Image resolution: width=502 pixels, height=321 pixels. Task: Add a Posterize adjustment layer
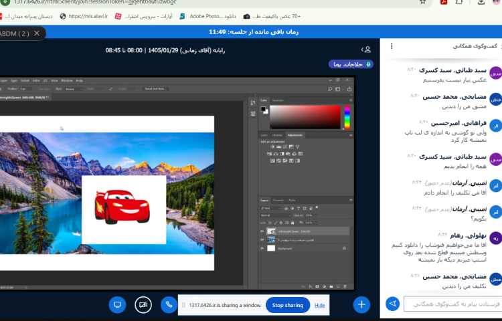[x=279, y=160]
